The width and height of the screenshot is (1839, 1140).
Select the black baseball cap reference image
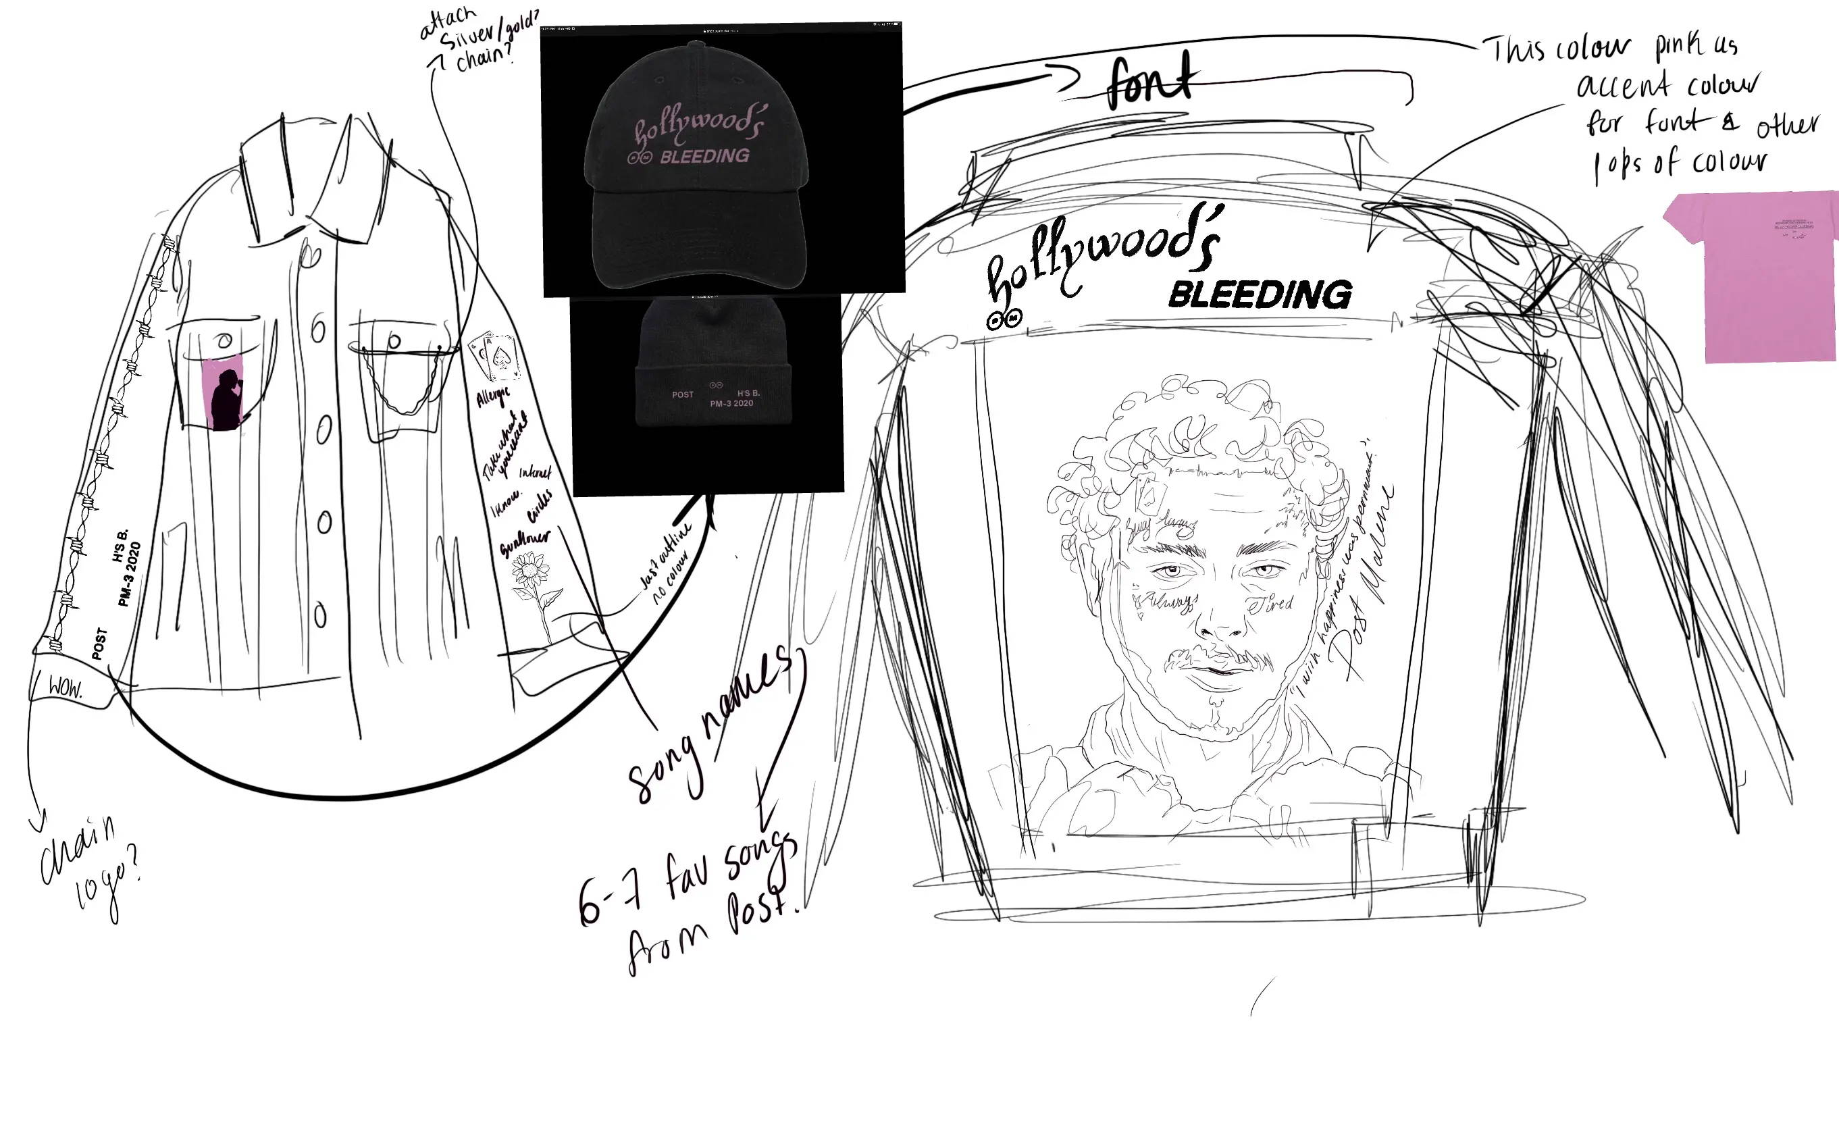[x=723, y=158]
